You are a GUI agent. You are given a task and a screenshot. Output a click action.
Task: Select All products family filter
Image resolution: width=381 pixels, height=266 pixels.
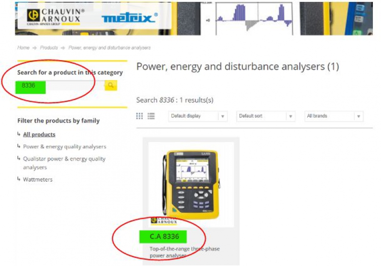[39, 134]
